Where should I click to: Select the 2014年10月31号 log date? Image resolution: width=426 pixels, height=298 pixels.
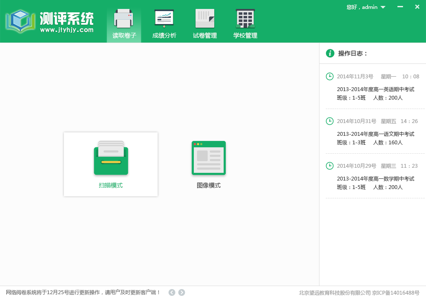click(x=357, y=121)
